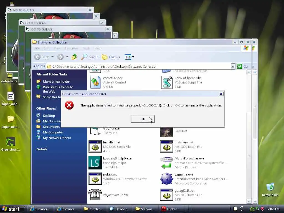Select the Installera.bat file icon
Screen dimensions: 284x213
point(167,146)
